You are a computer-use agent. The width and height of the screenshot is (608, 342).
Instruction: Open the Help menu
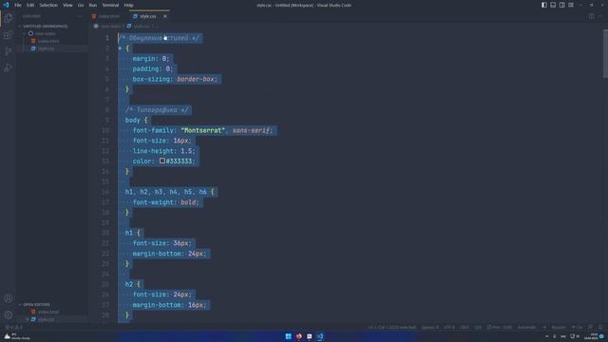coord(129,5)
